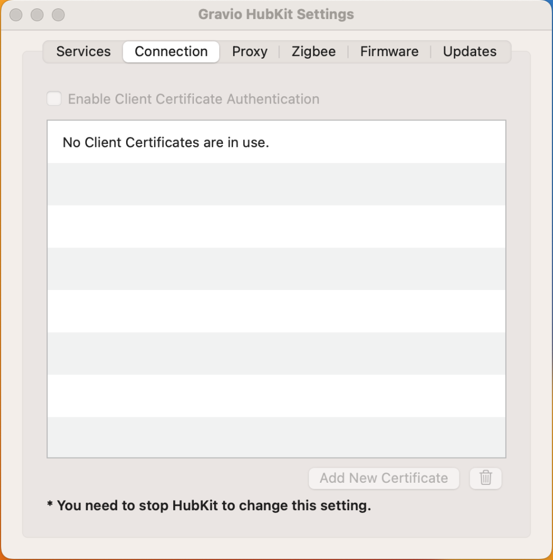View the Connection tab
This screenshot has width=553, height=560.
pyautogui.click(x=171, y=52)
